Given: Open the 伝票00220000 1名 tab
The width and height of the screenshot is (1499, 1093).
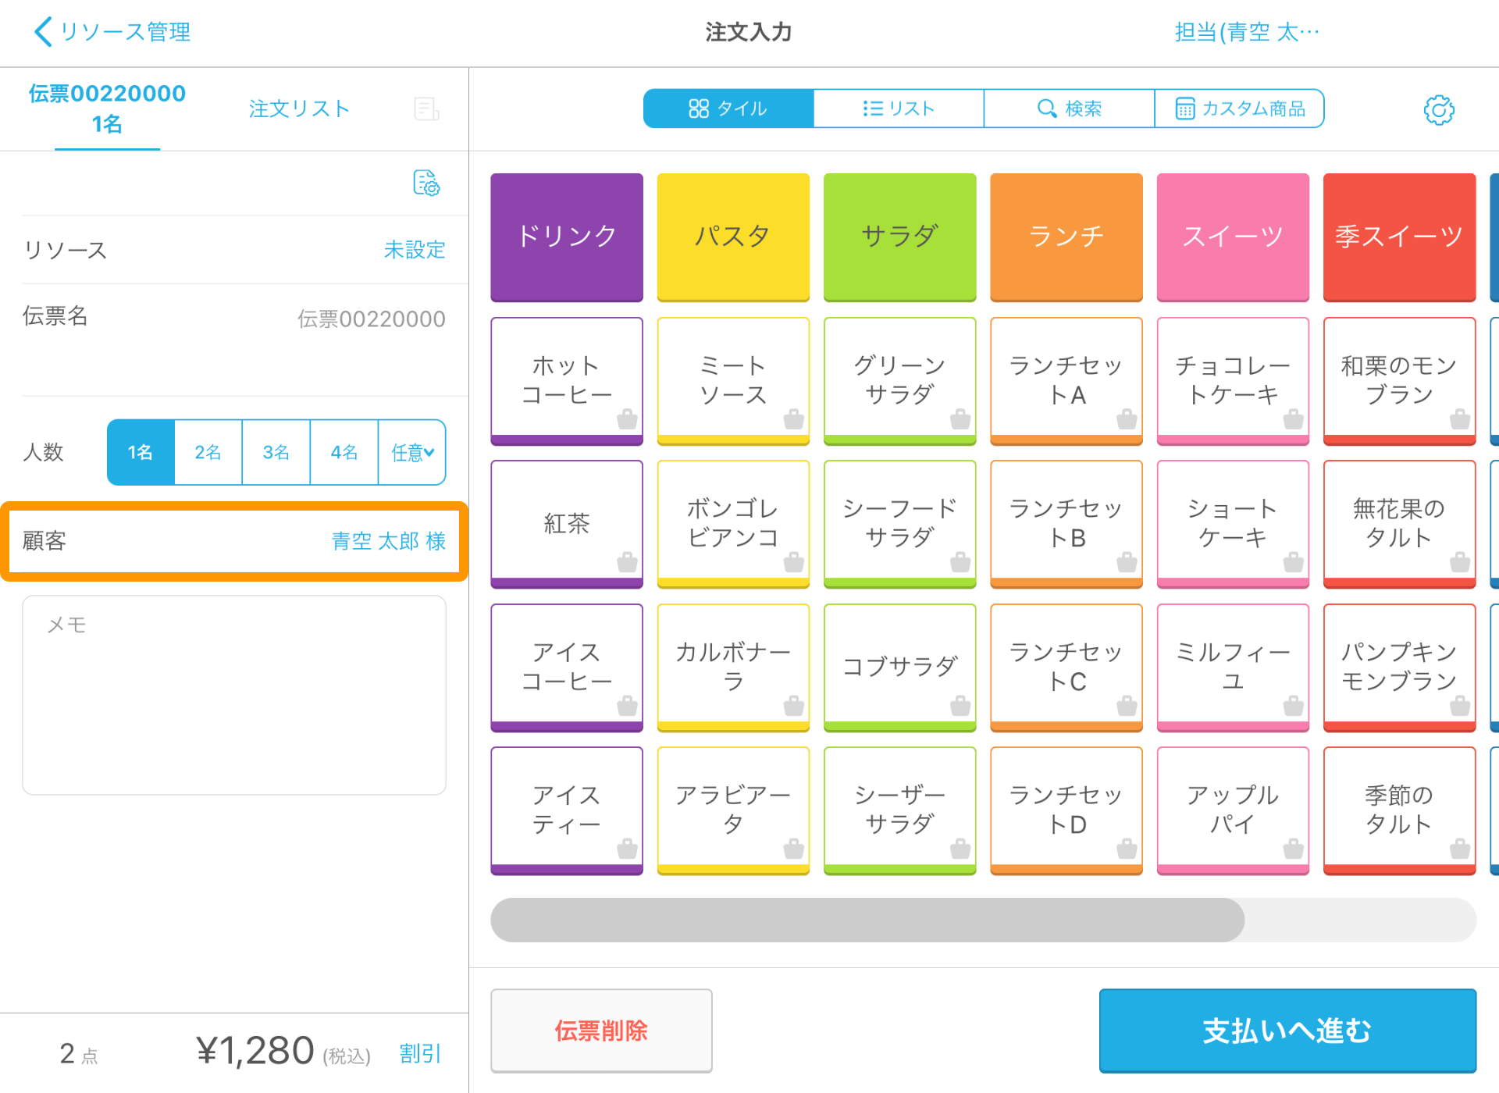Looking at the screenshot, I should click(x=107, y=109).
